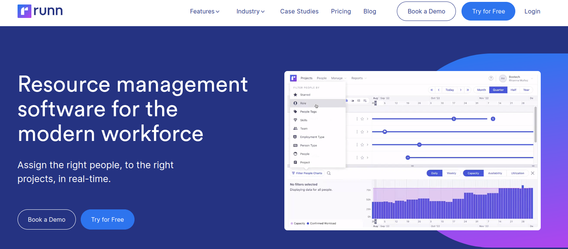The image size is (568, 249).
Task: Choose Role in the filter menu
Action: click(318, 103)
